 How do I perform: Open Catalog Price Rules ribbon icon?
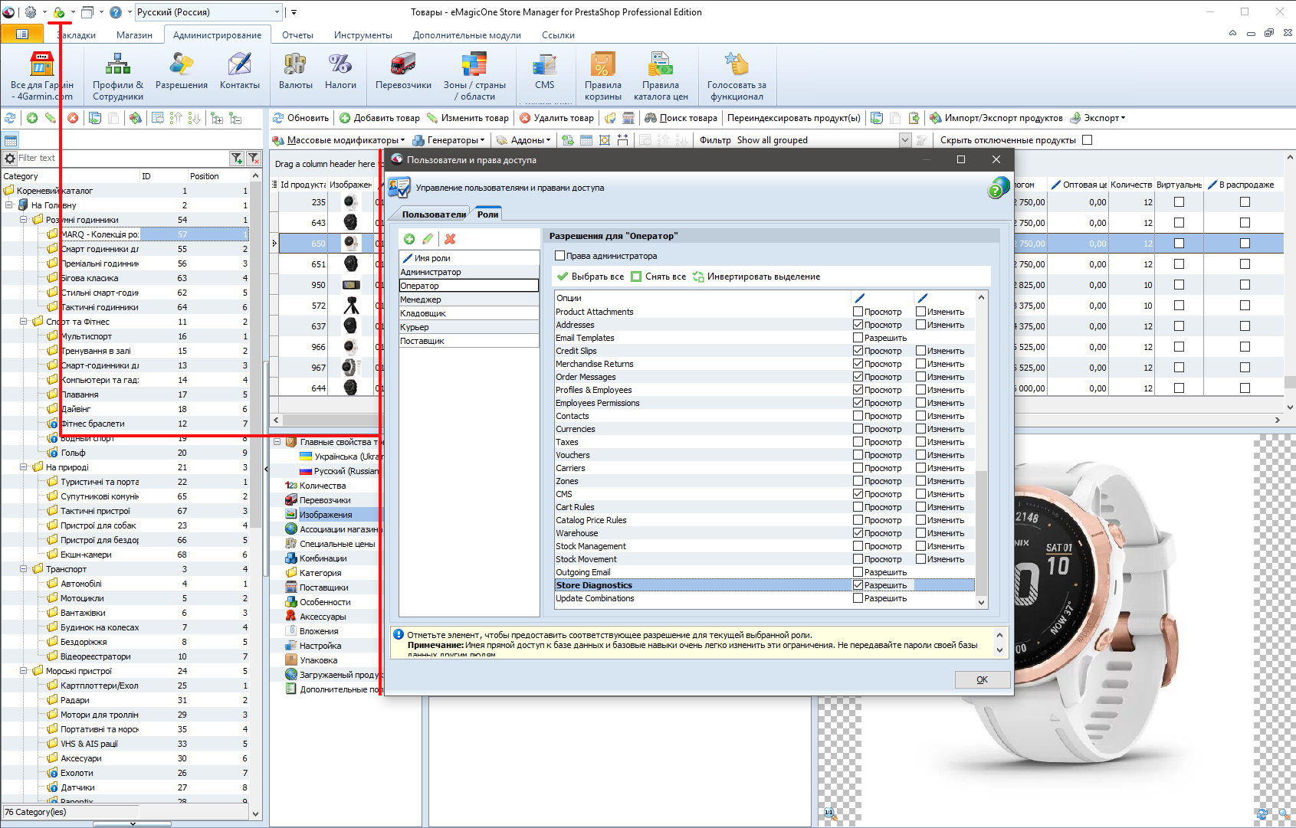click(x=661, y=76)
